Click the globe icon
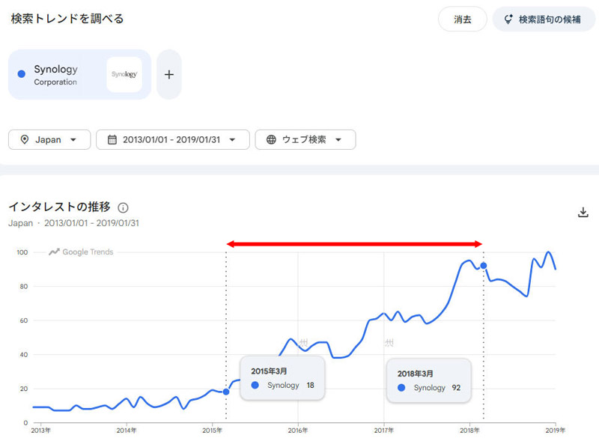Screen dimensions: 599x444 tap(271, 139)
